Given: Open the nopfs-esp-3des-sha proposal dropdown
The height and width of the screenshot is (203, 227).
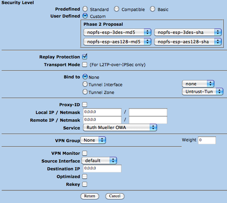Looking at the screenshot, I should (188, 32).
